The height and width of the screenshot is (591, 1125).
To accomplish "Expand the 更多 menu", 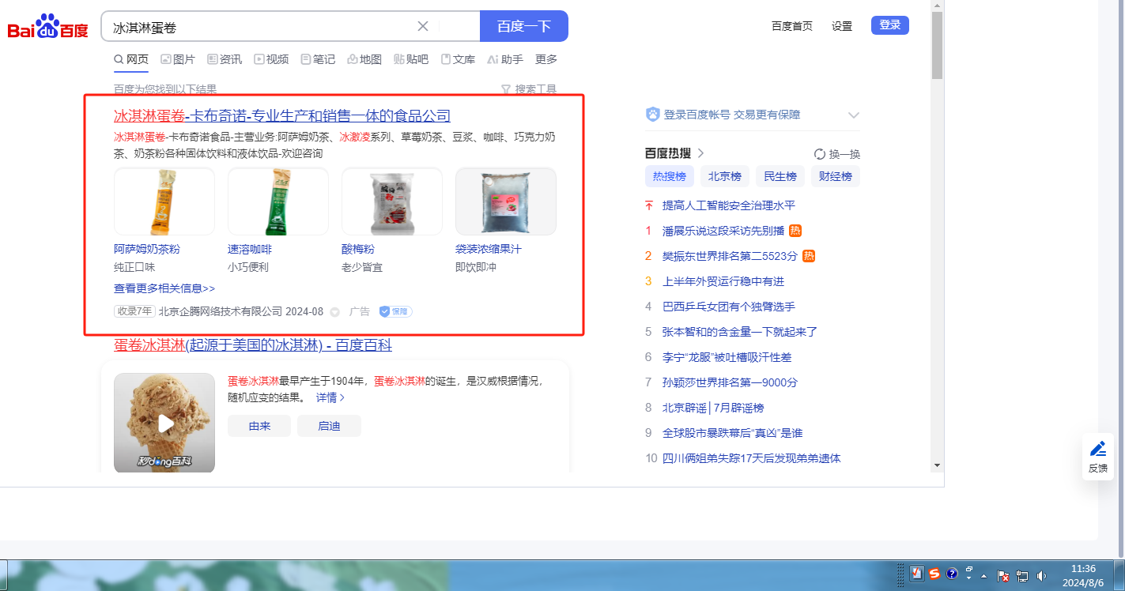I will tap(546, 59).
